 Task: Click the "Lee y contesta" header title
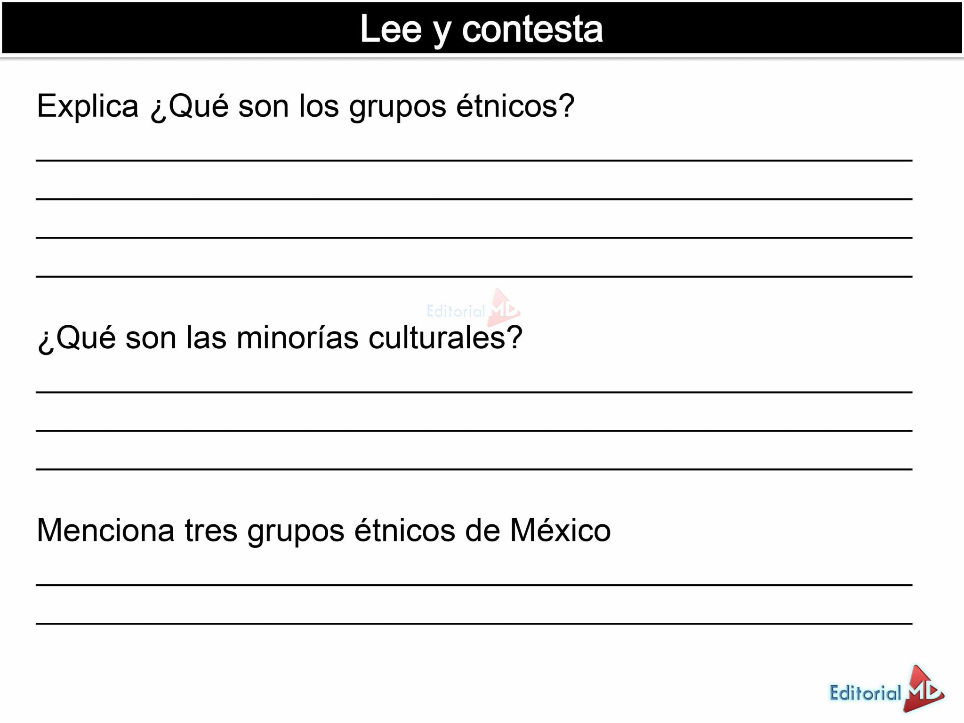[481, 29]
